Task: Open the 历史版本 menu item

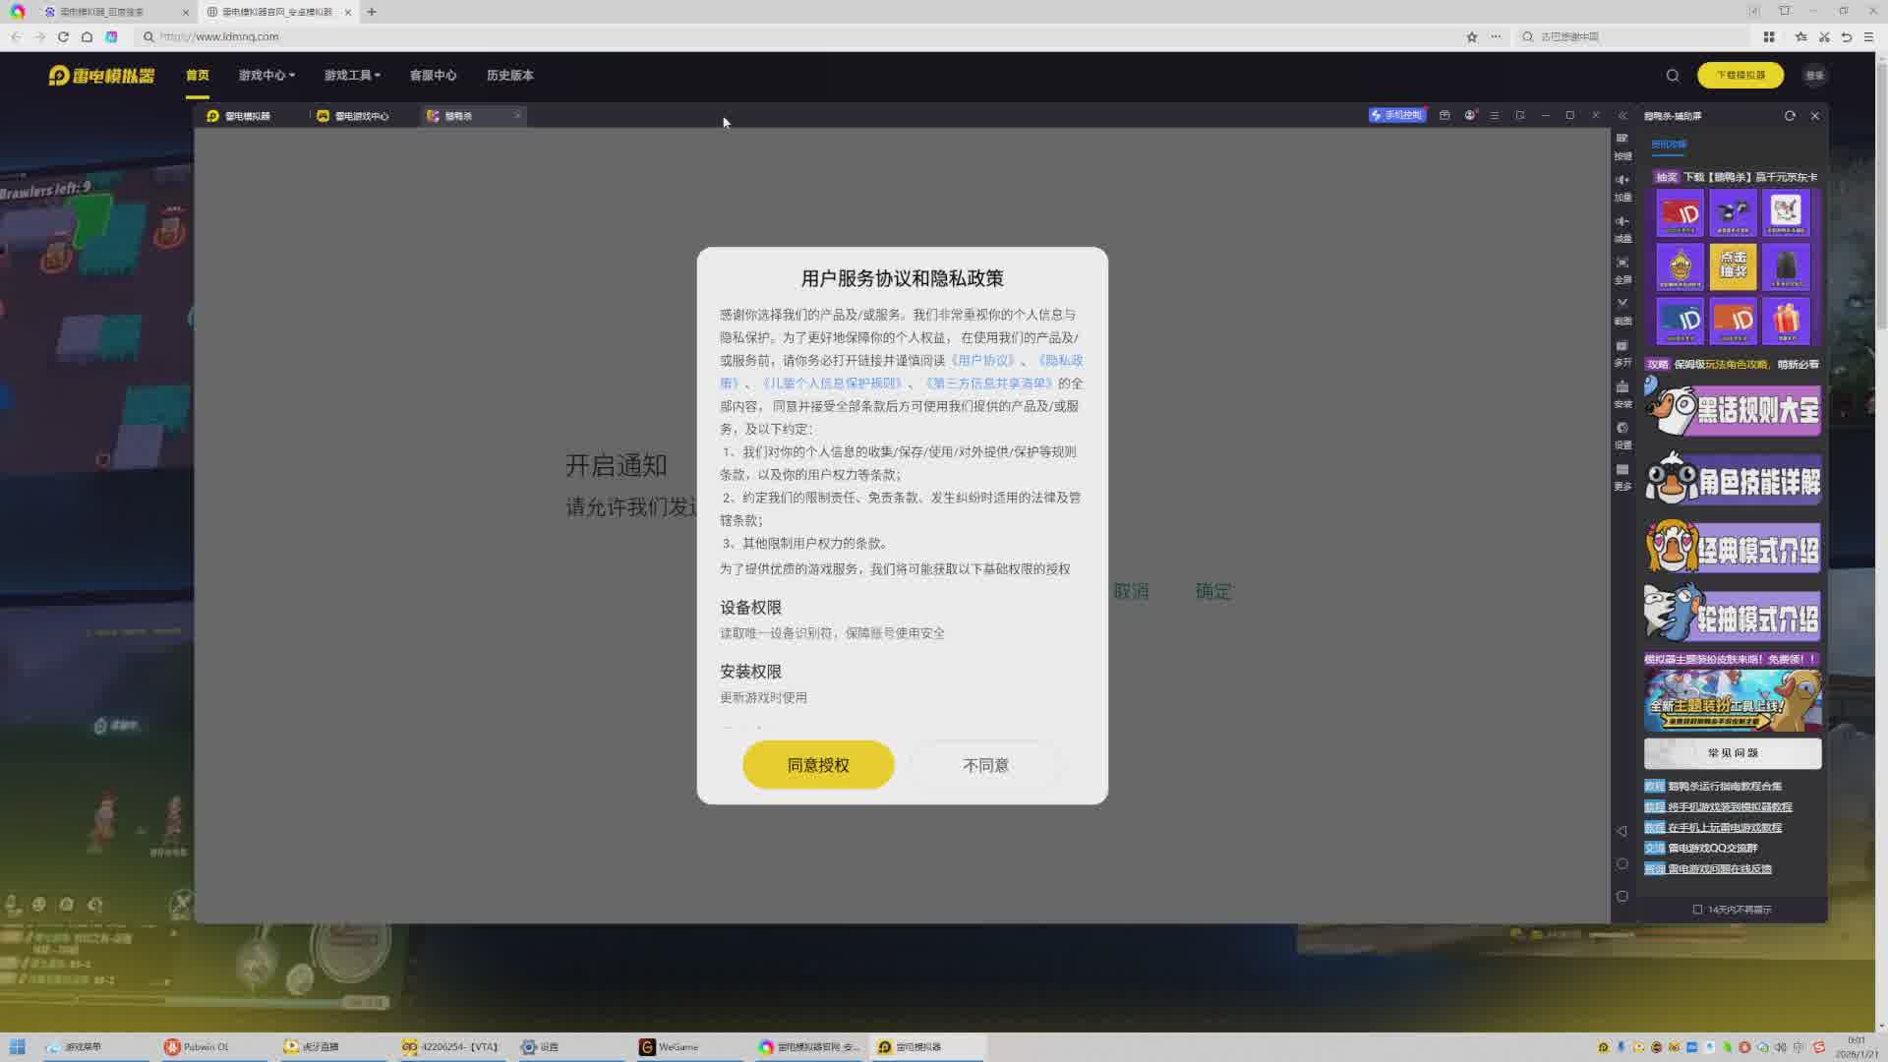Action: coord(509,75)
